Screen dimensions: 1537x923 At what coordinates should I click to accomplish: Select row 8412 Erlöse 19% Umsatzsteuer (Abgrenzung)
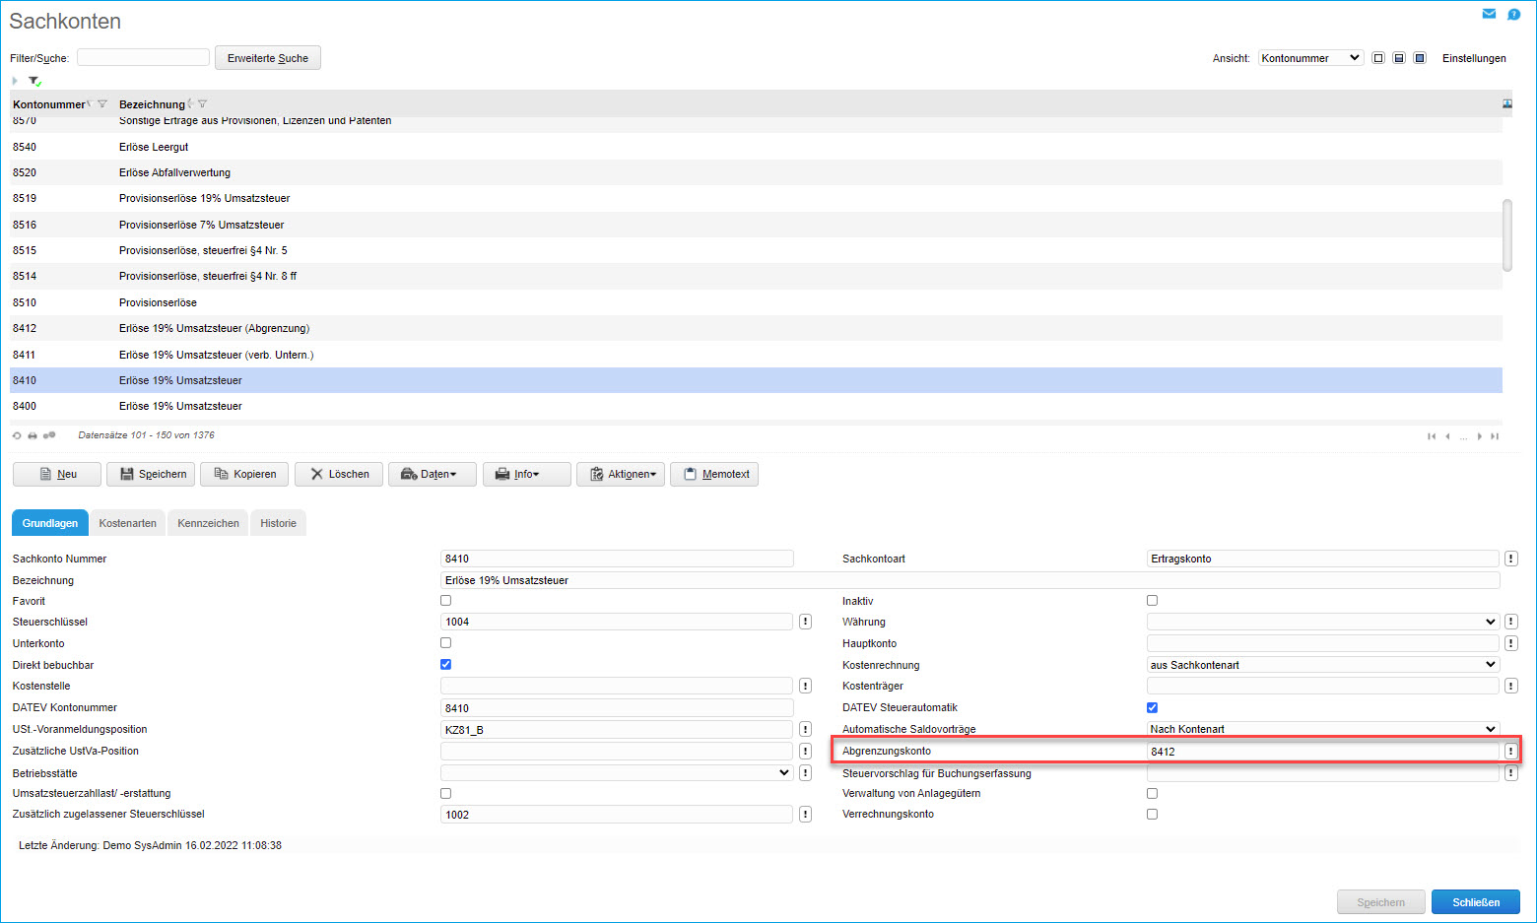coord(756,328)
